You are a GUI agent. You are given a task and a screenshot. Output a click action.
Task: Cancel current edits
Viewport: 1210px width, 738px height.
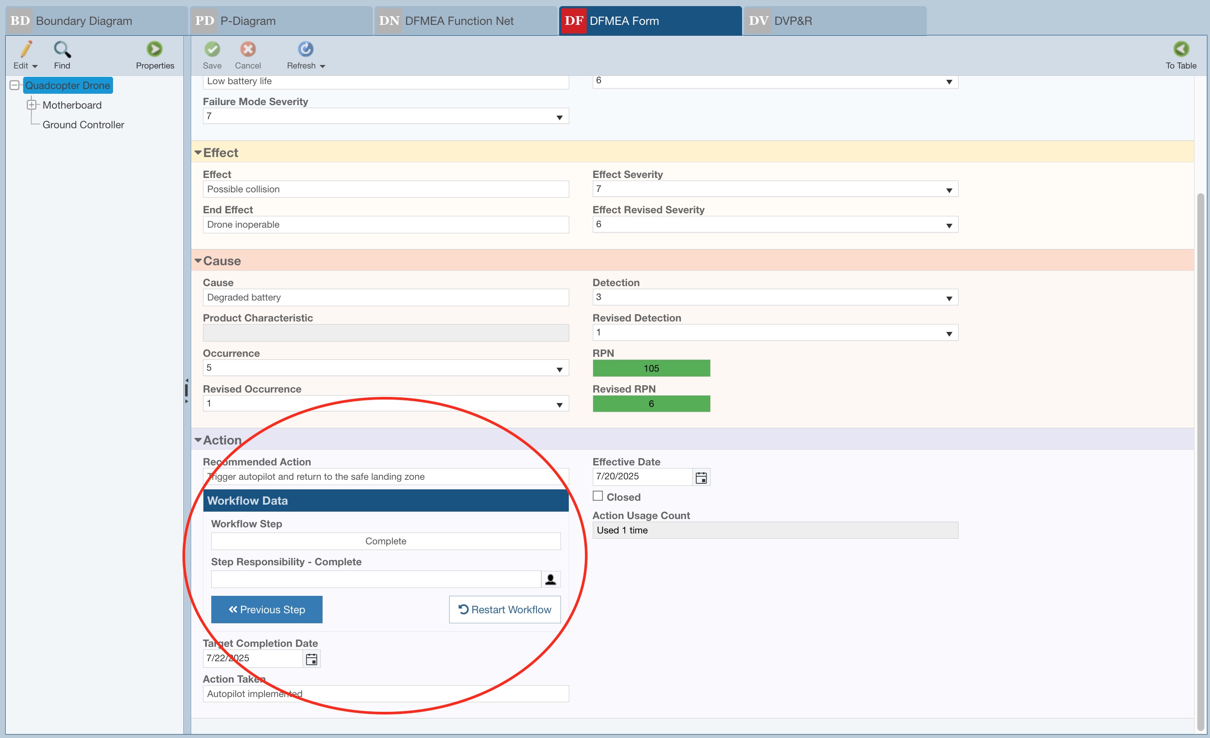247,55
